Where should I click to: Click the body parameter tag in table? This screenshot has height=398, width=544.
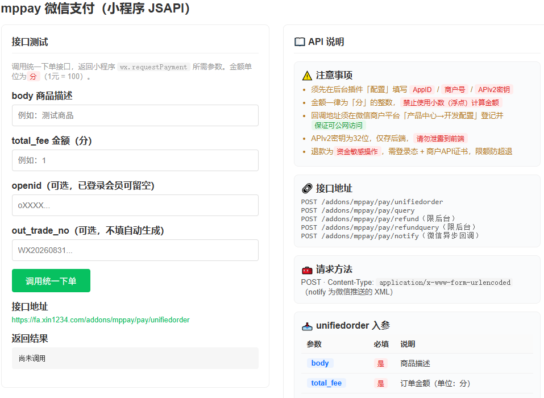[x=320, y=363]
